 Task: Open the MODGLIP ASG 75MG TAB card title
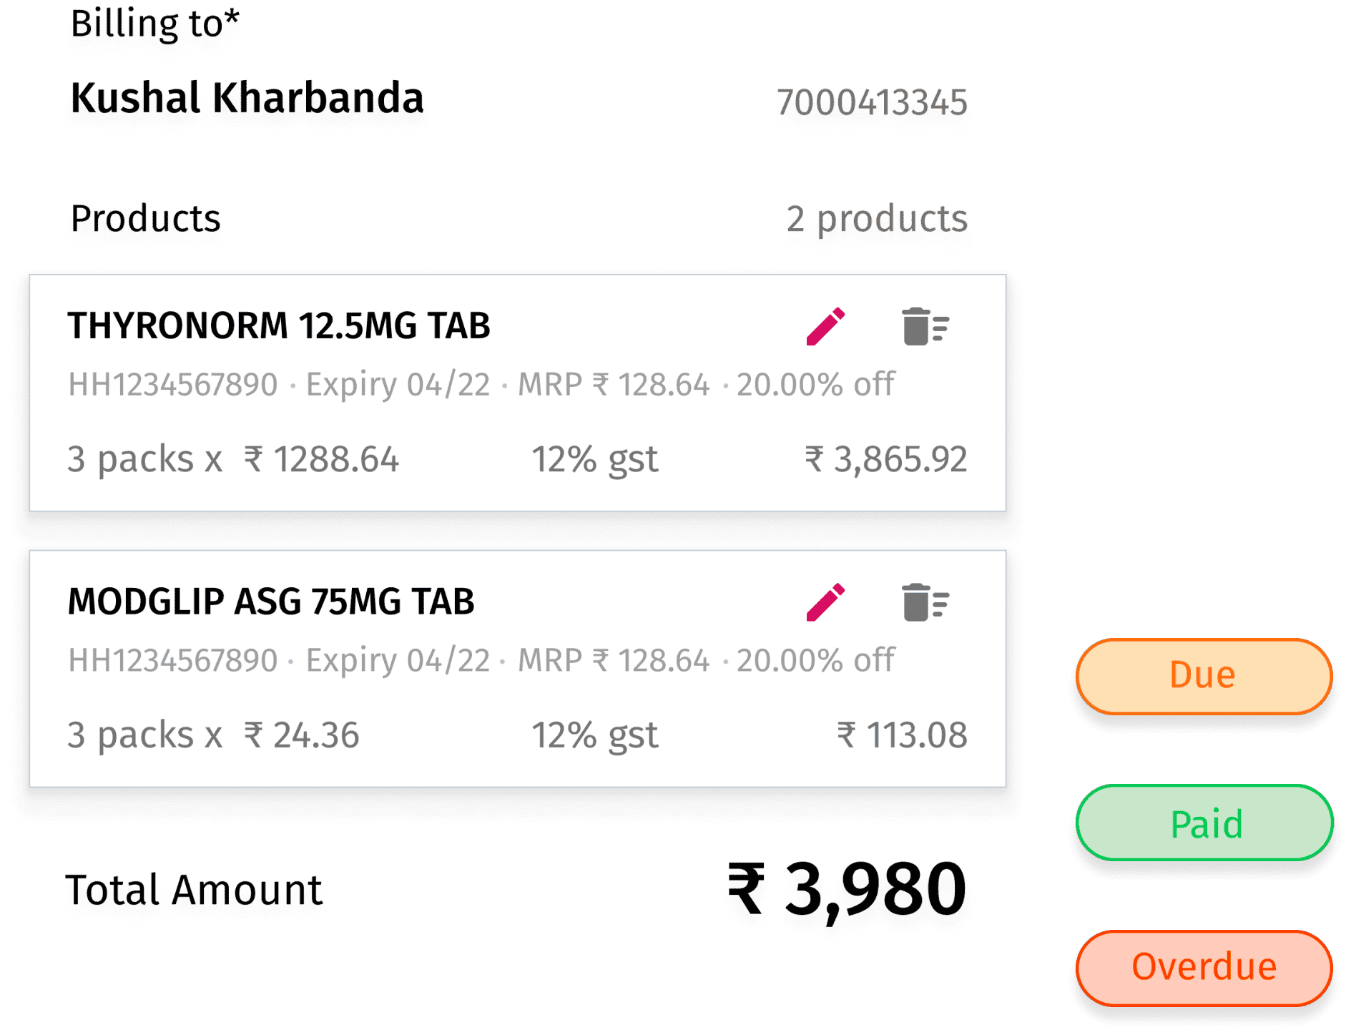[x=271, y=602]
